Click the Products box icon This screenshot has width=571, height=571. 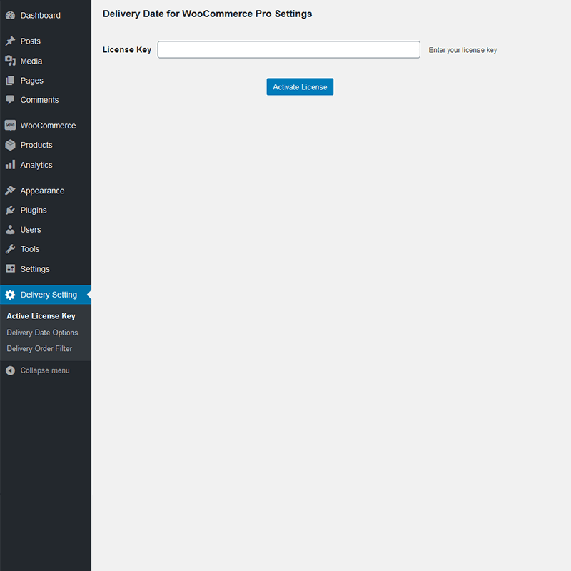(10, 145)
